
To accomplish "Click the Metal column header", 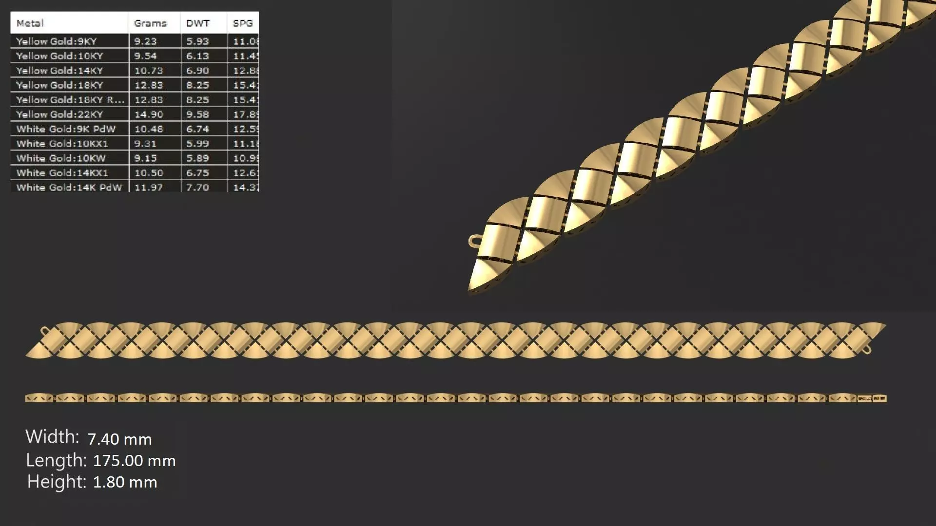I will coord(30,23).
